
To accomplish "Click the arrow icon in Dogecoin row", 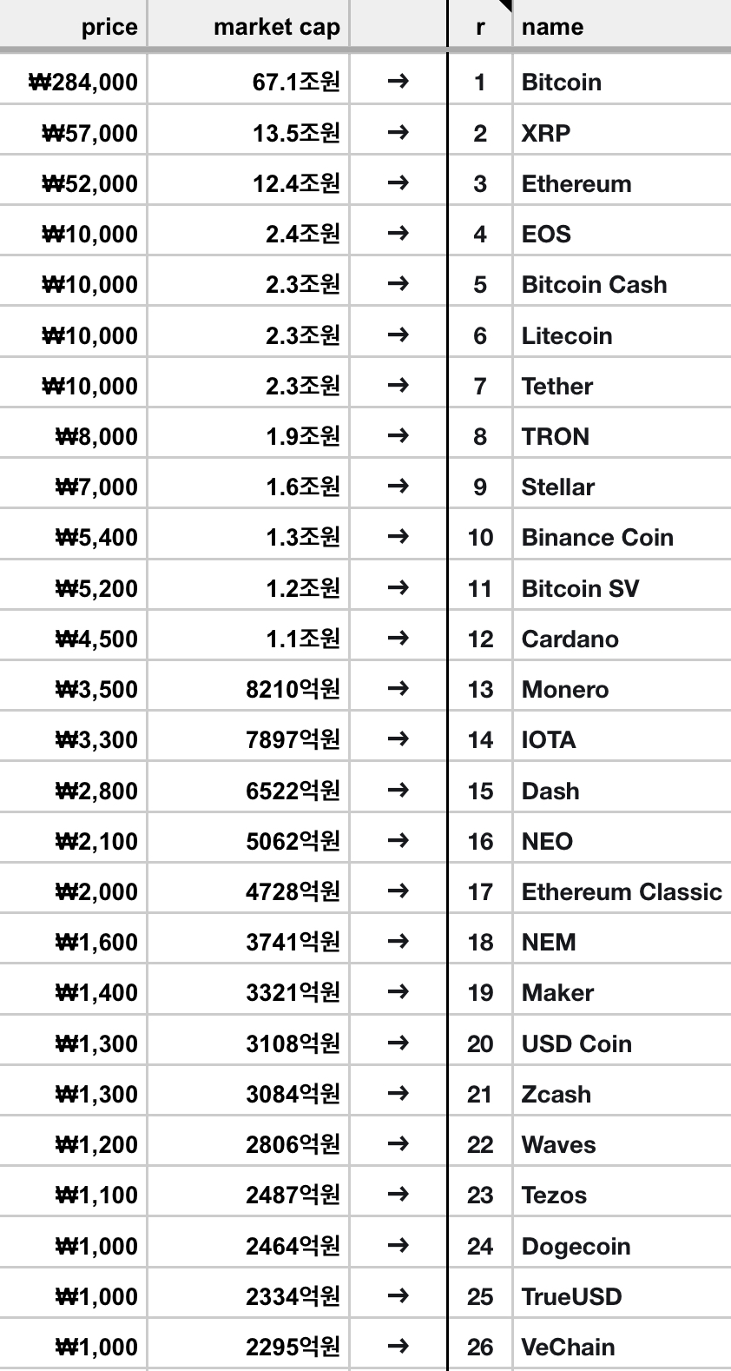I will tap(398, 1245).
